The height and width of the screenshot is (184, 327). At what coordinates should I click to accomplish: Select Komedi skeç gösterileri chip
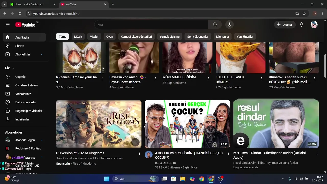pos(136,37)
